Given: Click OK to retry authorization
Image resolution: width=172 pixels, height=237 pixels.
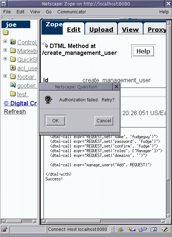Looking at the screenshot, I should pyautogui.click(x=56, y=121).
